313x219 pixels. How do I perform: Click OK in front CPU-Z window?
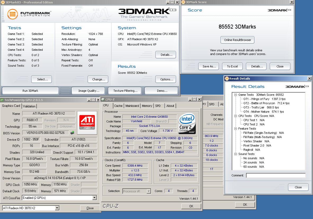pos(191,206)
